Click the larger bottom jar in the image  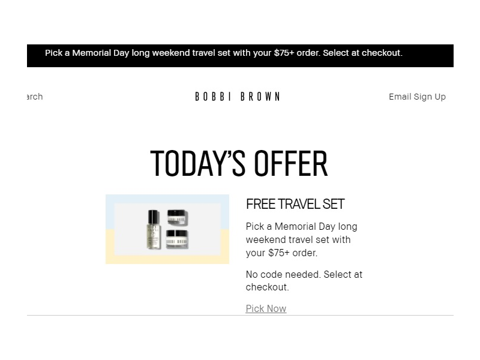click(x=177, y=238)
